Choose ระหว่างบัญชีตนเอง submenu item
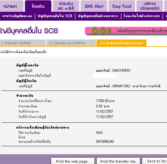 click(x=17, y=16)
